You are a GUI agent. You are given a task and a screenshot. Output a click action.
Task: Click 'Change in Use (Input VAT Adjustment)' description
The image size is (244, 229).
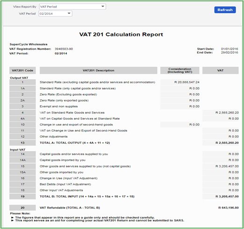point(69,178)
